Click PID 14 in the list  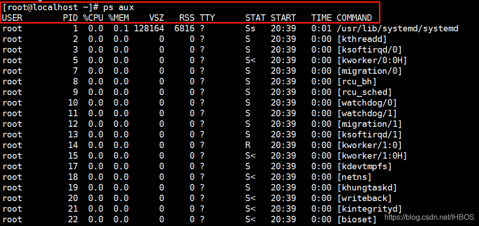(73, 145)
